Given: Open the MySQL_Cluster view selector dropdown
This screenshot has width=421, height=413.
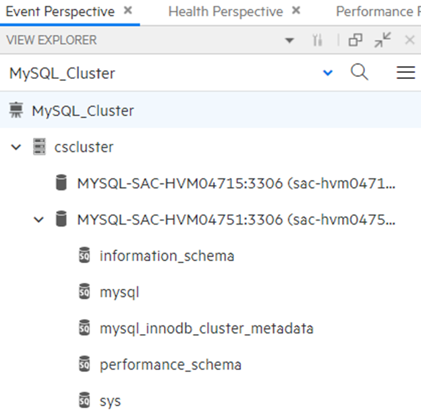Looking at the screenshot, I should (328, 72).
